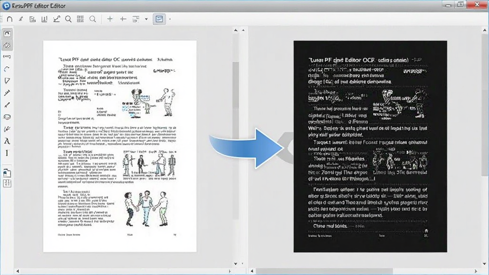Click down arrow of left pane vertical scrollbar
This screenshot has width=489, height=275.
[x=236, y=264]
